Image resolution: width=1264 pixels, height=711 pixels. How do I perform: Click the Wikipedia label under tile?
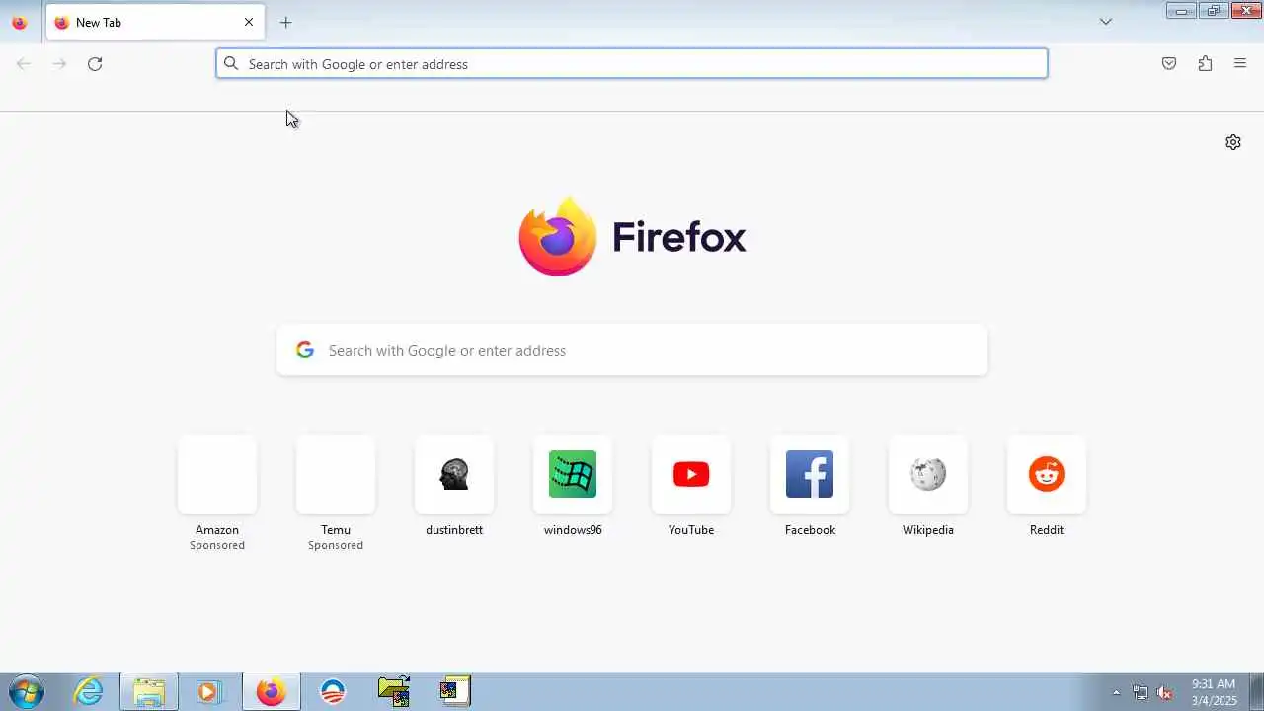point(928,530)
